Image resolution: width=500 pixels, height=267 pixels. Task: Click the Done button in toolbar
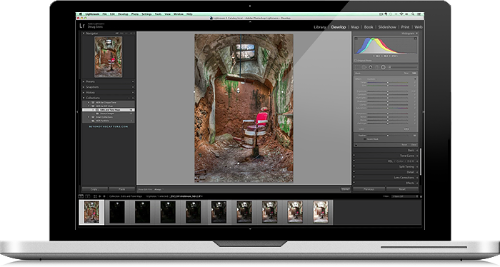coord(345,189)
